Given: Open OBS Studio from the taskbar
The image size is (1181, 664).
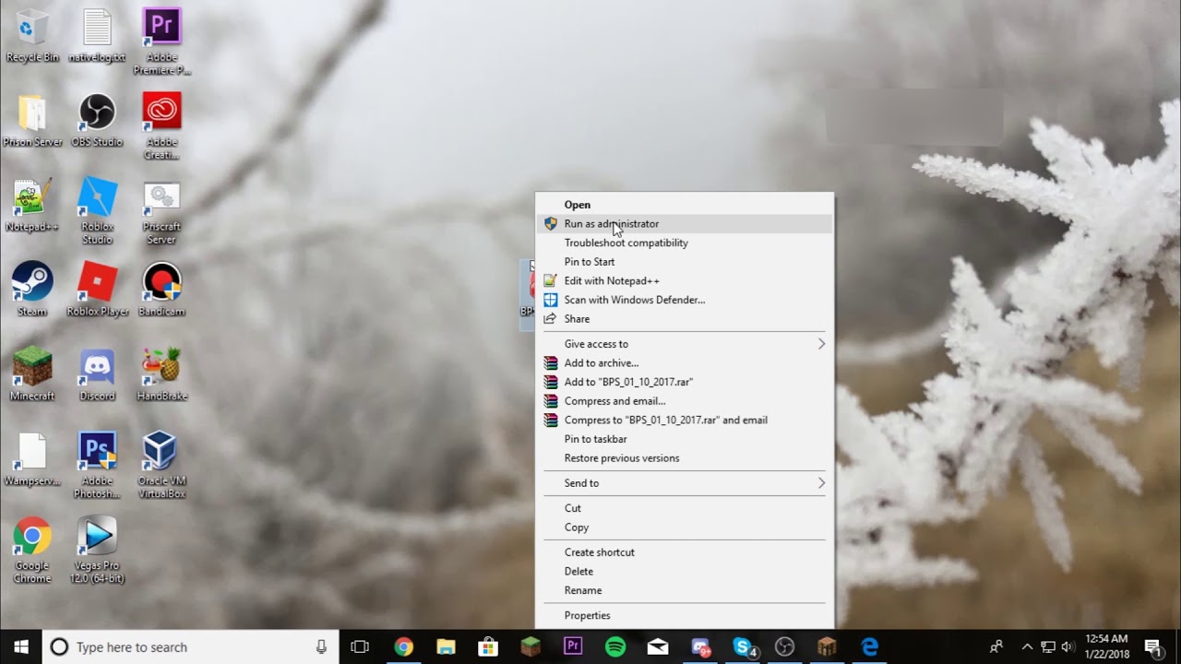Looking at the screenshot, I should tap(785, 646).
